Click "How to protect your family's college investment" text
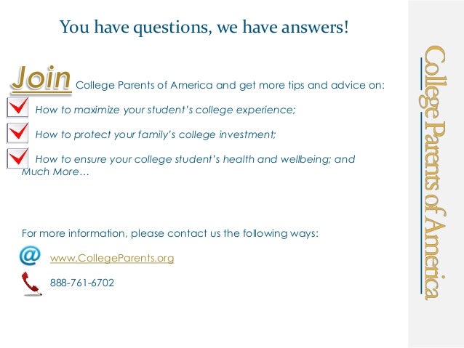464x348 pixels. pyautogui.click(x=156, y=135)
